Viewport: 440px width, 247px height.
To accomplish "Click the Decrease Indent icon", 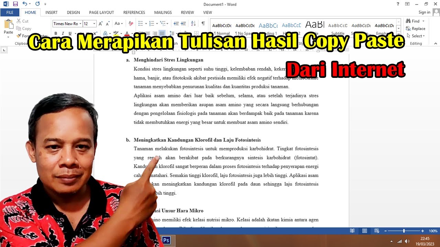I will (176, 24).
